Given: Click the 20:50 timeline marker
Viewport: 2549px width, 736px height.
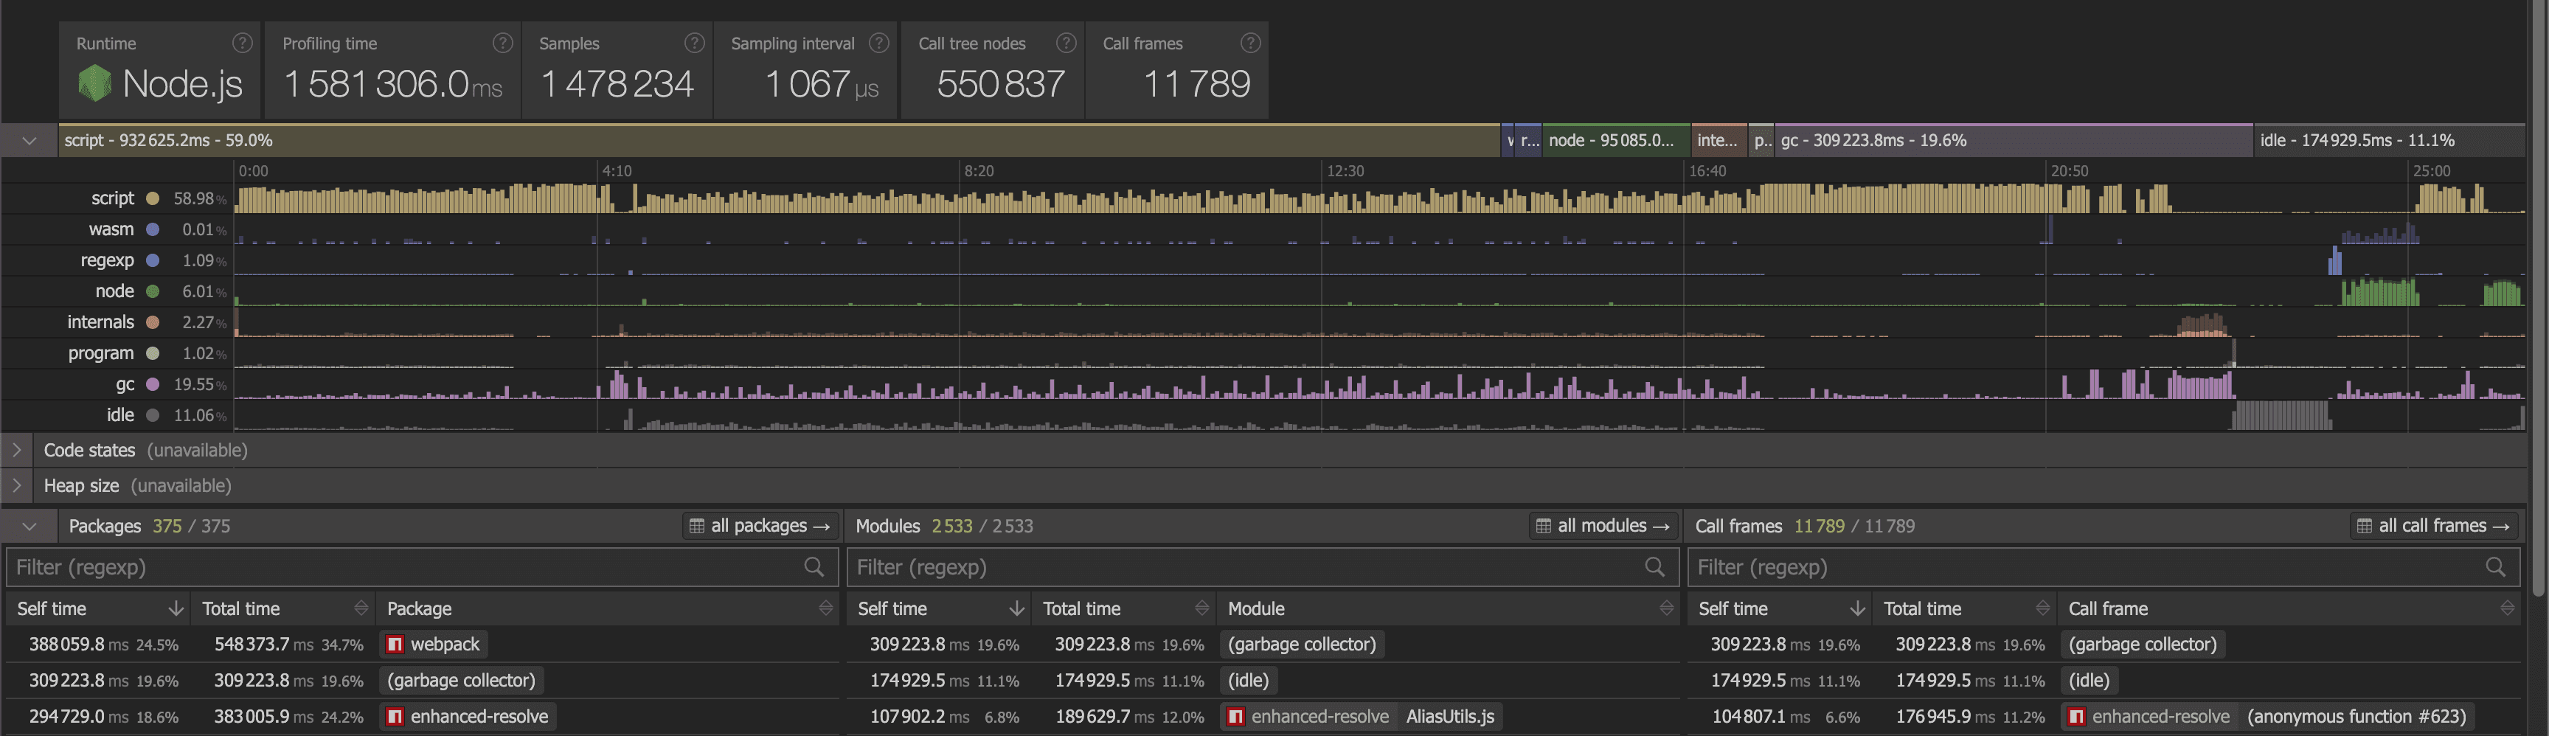Looking at the screenshot, I should [2069, 171].
